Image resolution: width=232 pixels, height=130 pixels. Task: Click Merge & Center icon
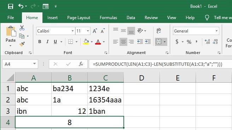point(158,42)
